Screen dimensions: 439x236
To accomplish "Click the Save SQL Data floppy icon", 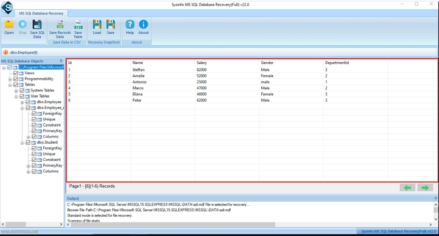I will tap(37, 24).
